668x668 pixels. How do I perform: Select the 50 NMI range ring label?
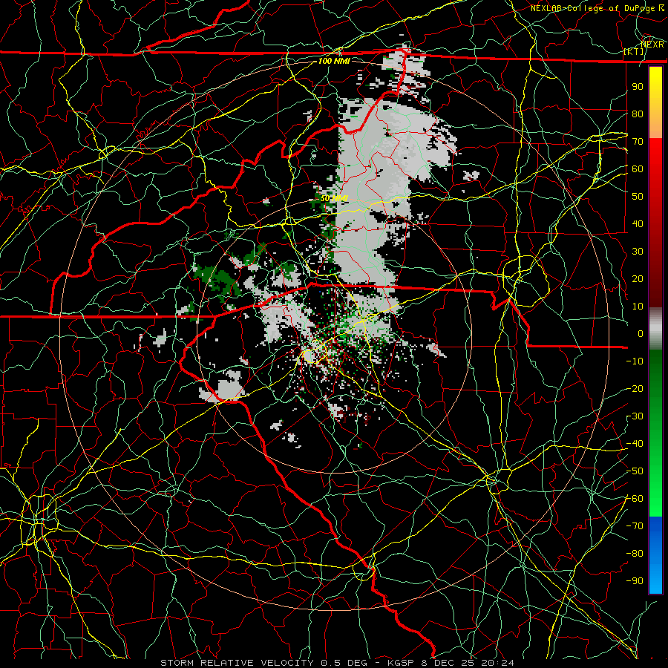pyautogui.click(x=335, y=198)
